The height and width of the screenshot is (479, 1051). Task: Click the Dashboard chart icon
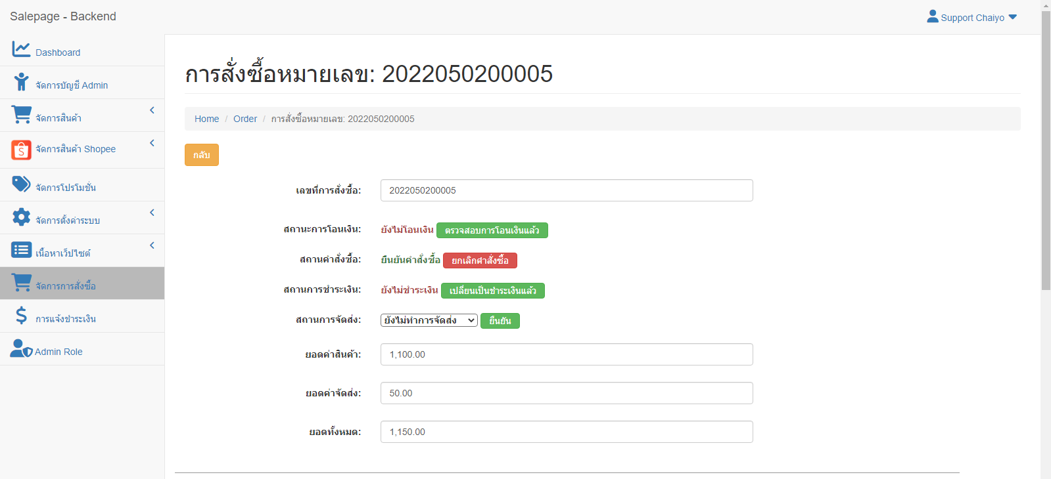(x=21, y=49)
